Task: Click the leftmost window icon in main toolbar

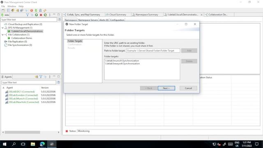Action: point(3,10)
